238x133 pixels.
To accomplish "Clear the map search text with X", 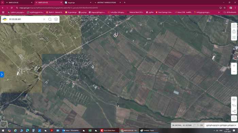I will 44,19.
